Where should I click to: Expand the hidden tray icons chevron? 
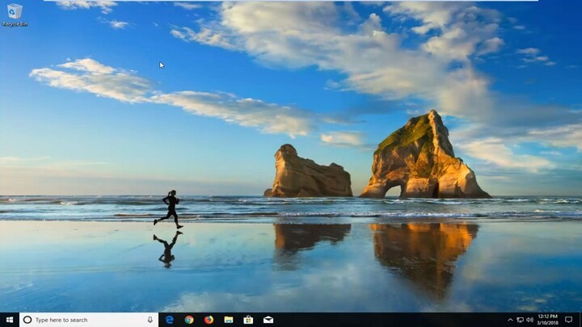(x=511, y=320)
